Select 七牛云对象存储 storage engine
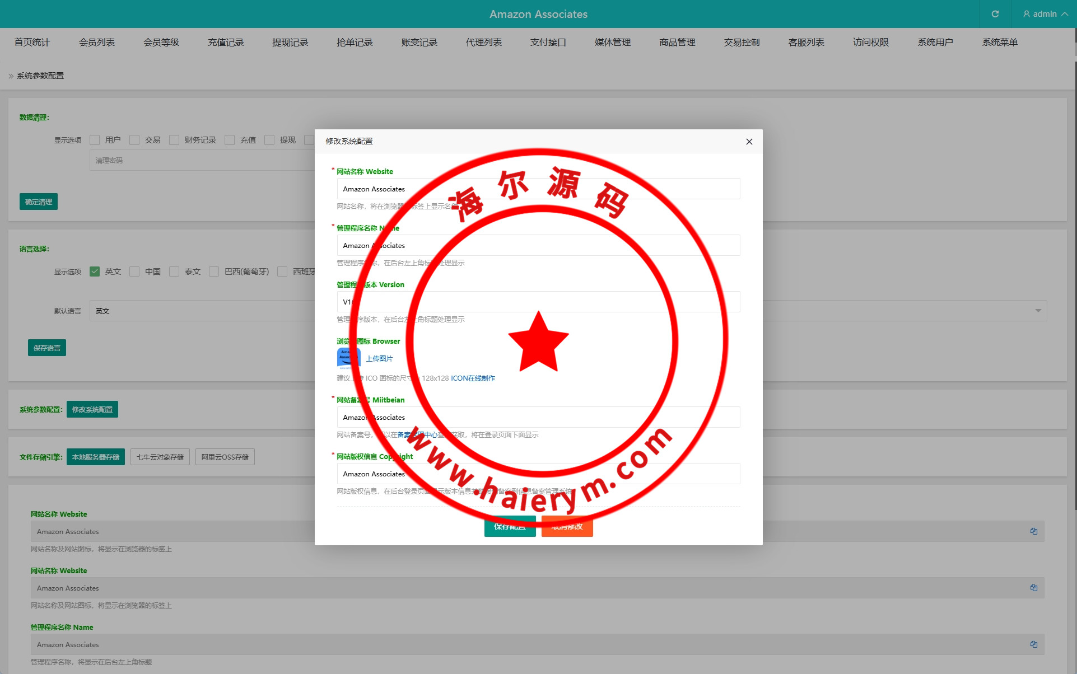Viewport: 1077px width, 674px height. (x=160, y=457)
